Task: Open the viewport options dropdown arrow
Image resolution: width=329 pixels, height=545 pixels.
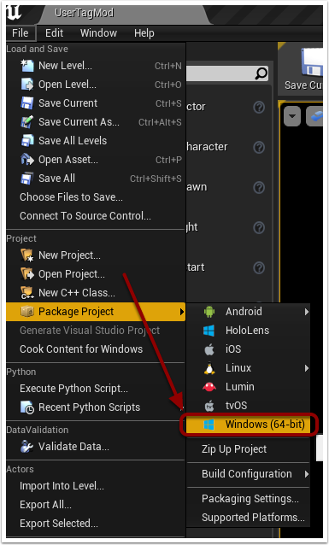Action: click(x=292, y=116)
